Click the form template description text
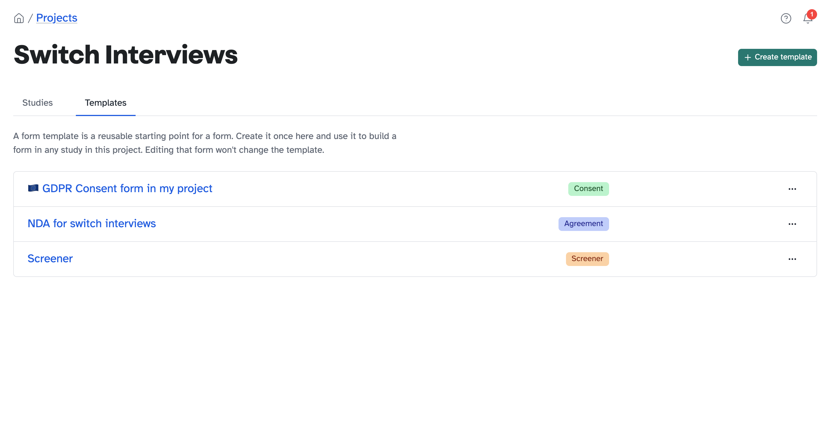 point(205,143)
